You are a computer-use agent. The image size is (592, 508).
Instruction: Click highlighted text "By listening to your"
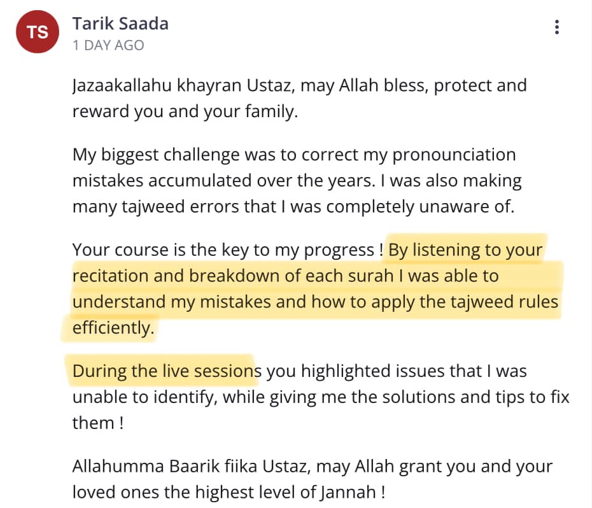[x=465, y=250]
